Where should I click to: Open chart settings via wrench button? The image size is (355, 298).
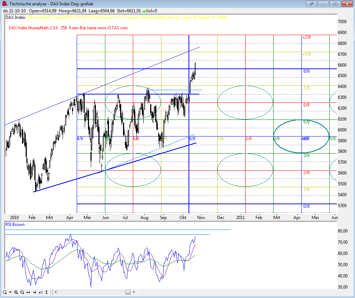[311, 4]
